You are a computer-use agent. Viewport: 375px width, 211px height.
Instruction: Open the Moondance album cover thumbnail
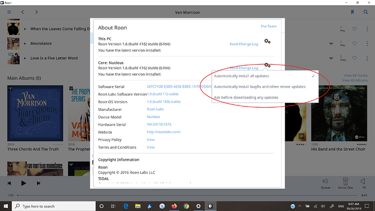tap(35, 169)
